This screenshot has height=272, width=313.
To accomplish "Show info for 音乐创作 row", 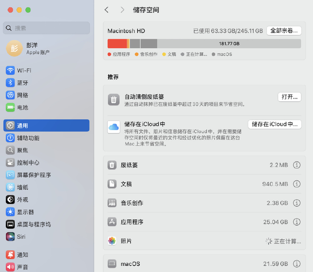I will tap(296, 203).
